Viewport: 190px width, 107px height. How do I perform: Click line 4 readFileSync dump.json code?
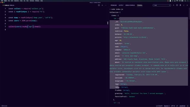pos(31,18)
